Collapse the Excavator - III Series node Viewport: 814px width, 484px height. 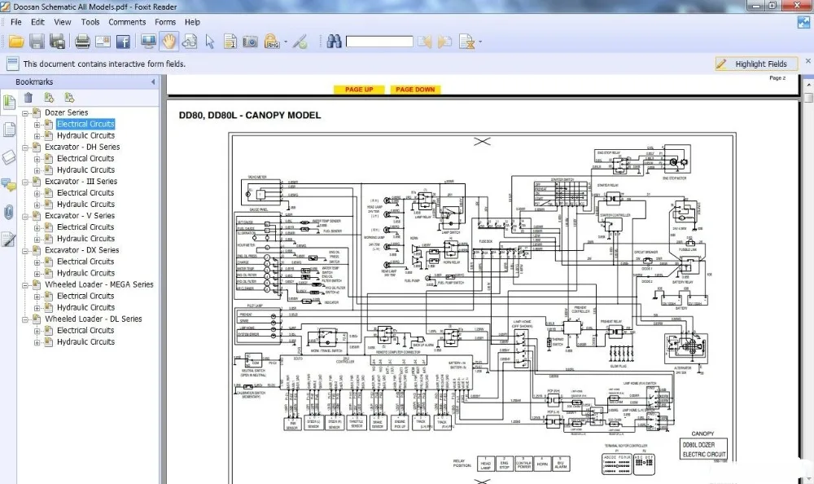point(25,182)
